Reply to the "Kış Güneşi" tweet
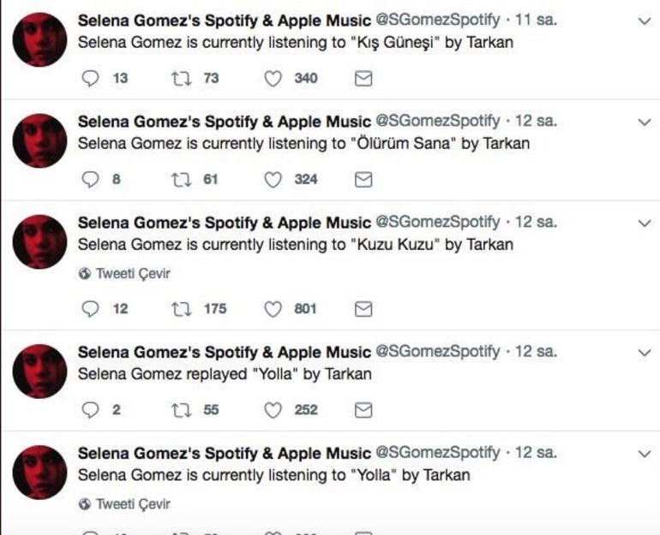This screenshot has width=660, height=535. [x=90, y=79]
